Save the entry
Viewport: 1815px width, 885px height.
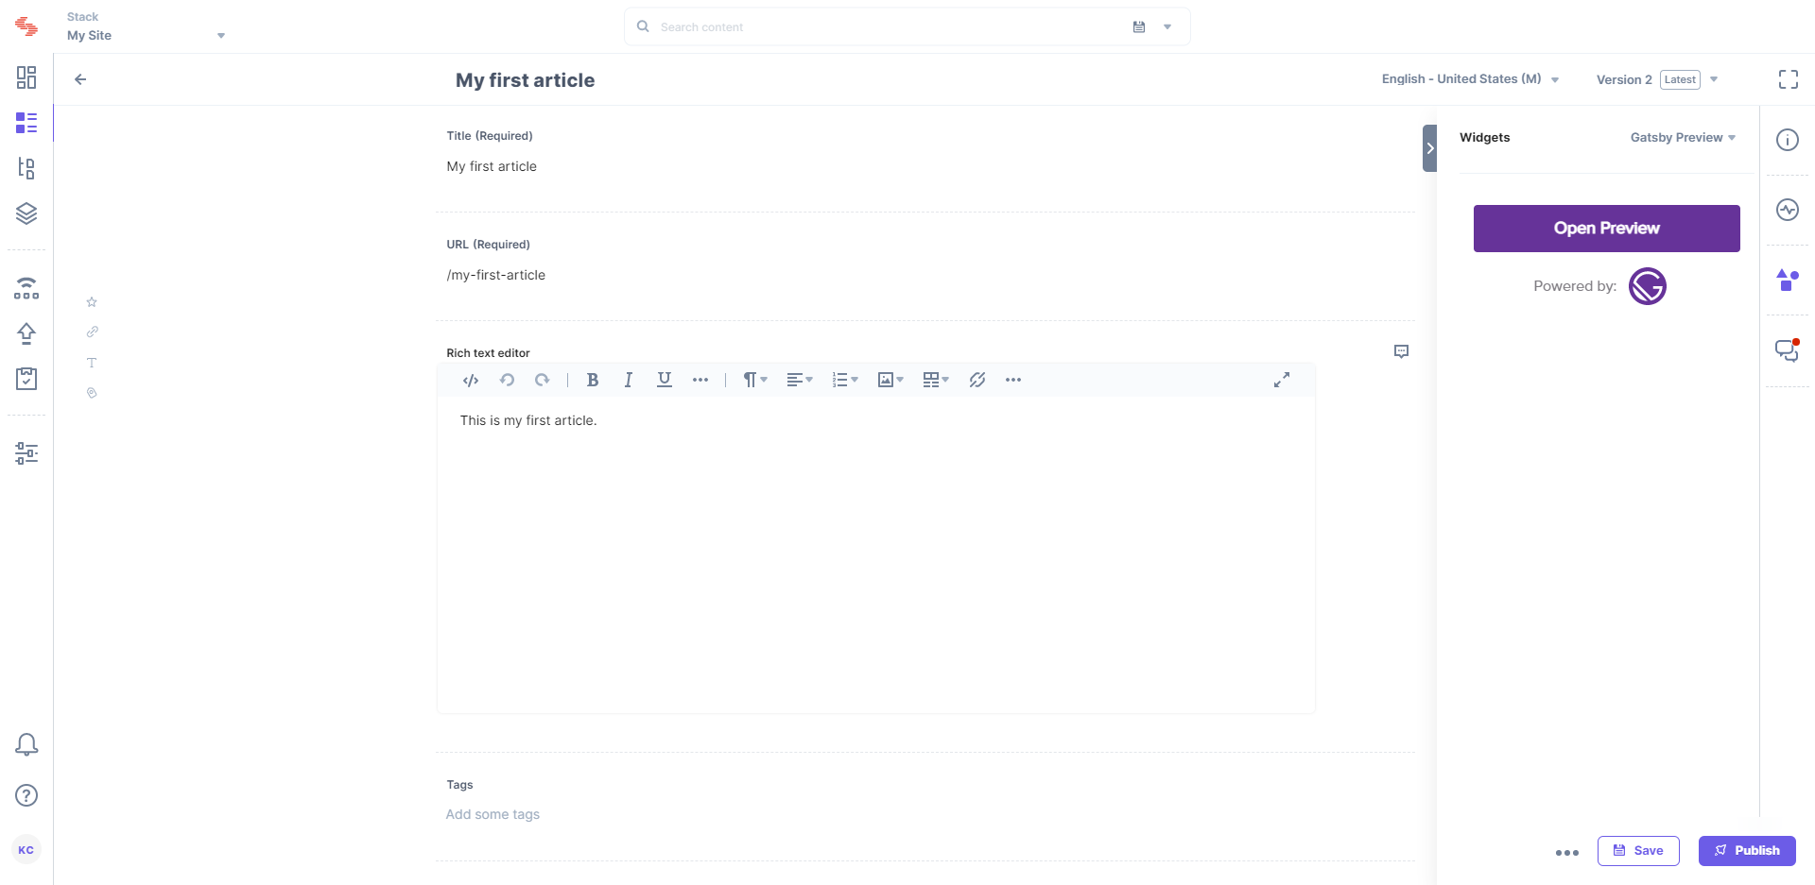1638,851
